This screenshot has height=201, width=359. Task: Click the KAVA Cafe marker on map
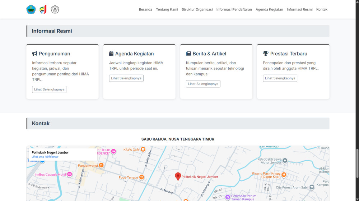(143, 149)
